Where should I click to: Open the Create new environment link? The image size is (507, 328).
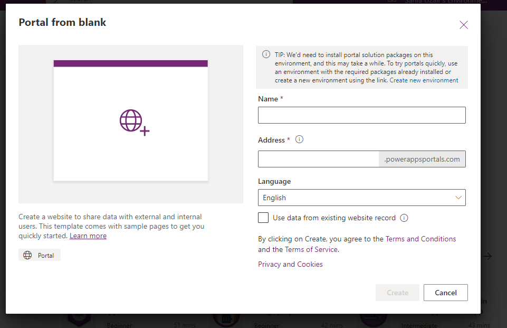(x=424, y=80)
